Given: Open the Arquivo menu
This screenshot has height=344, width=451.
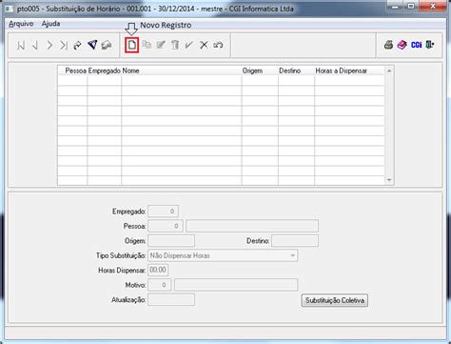Looking at the screenshot, I should [21, 24].
